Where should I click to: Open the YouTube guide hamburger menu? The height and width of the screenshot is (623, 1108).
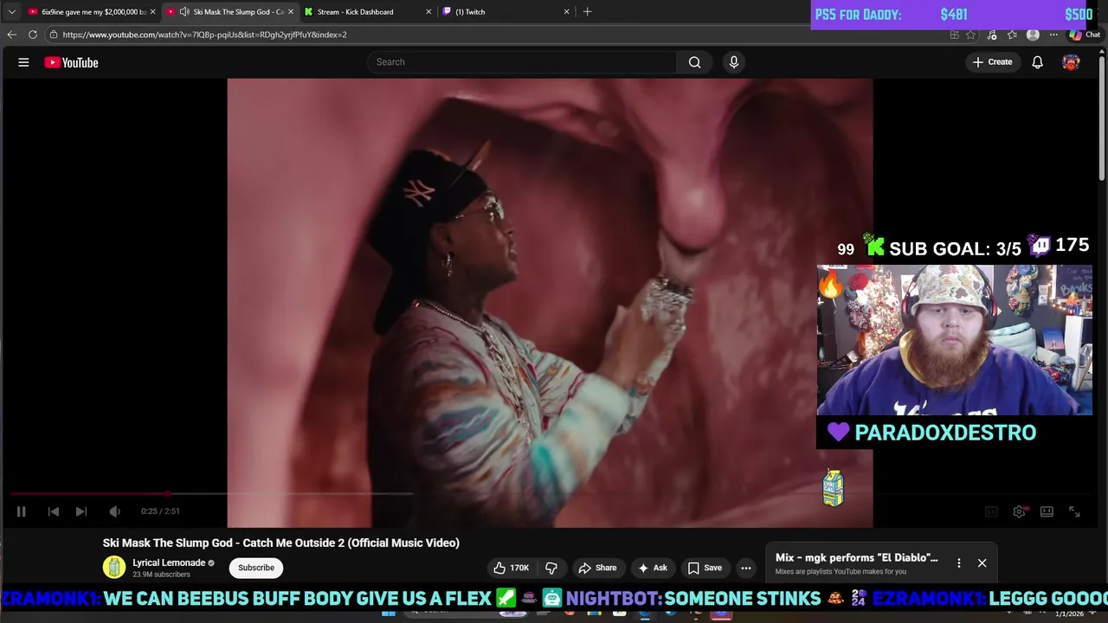pos(23,62)
